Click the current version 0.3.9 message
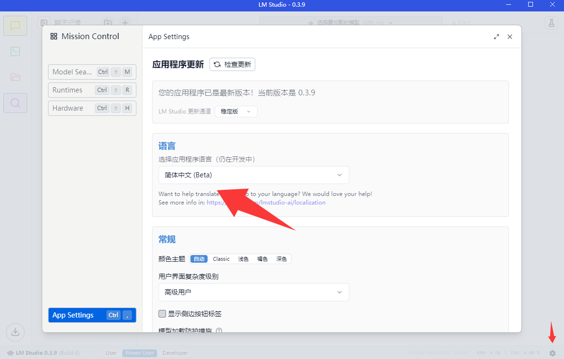 (x=237, y=92)
